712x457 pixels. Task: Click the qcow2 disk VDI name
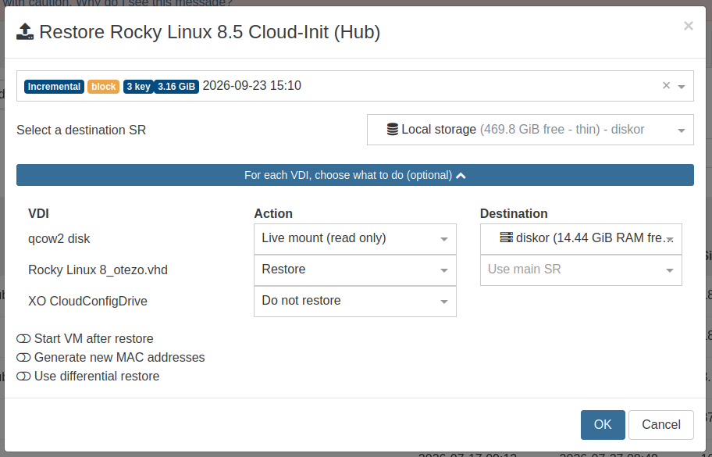(x=59, y=239)
